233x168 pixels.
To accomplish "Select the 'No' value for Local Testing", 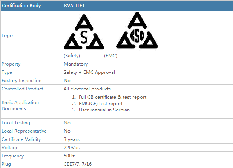I will [x=67, y=123].
